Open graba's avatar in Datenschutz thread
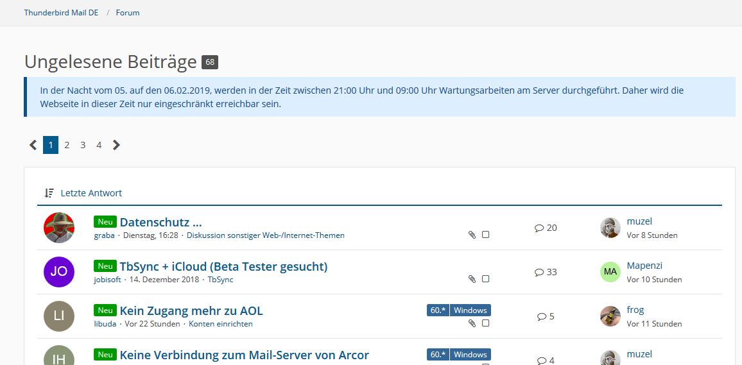The image size is (742, 365). [59, 228]
